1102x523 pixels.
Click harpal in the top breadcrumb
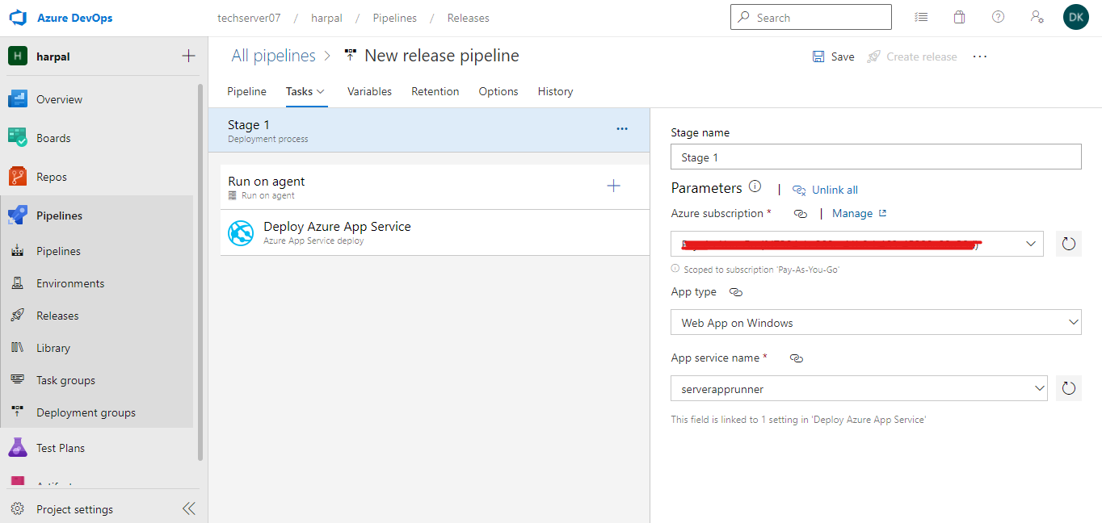[326, 18]
